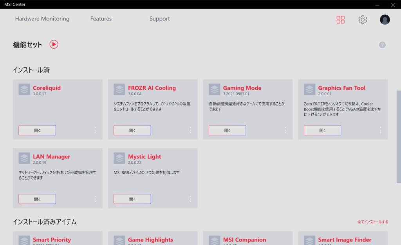Click the Smart Priority layer icon
Screen dimensions: 401x245
tap(24, 240)
